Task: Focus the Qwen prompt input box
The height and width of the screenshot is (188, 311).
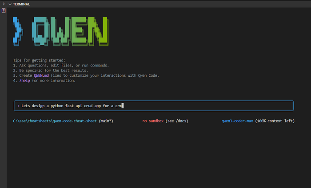Action: [154, 106]
